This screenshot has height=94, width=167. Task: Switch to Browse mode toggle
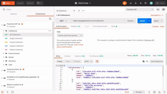coord(139,92)
